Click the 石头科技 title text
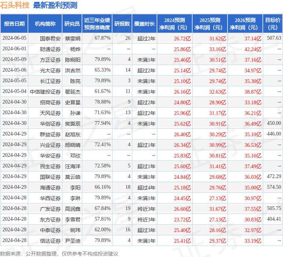Viewport: 283px width, 257px height. pos(15,5)
